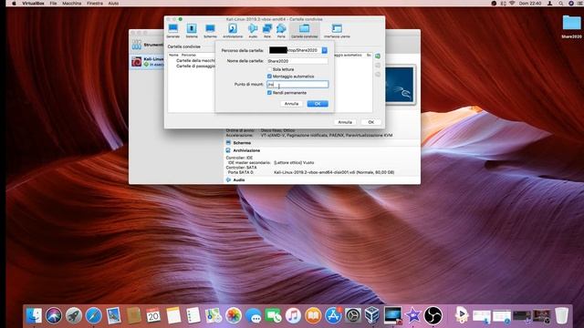Open Launchpad from the dock
Image resolution: width=584 pixels, height=328 pixels.
pos(74,315)
